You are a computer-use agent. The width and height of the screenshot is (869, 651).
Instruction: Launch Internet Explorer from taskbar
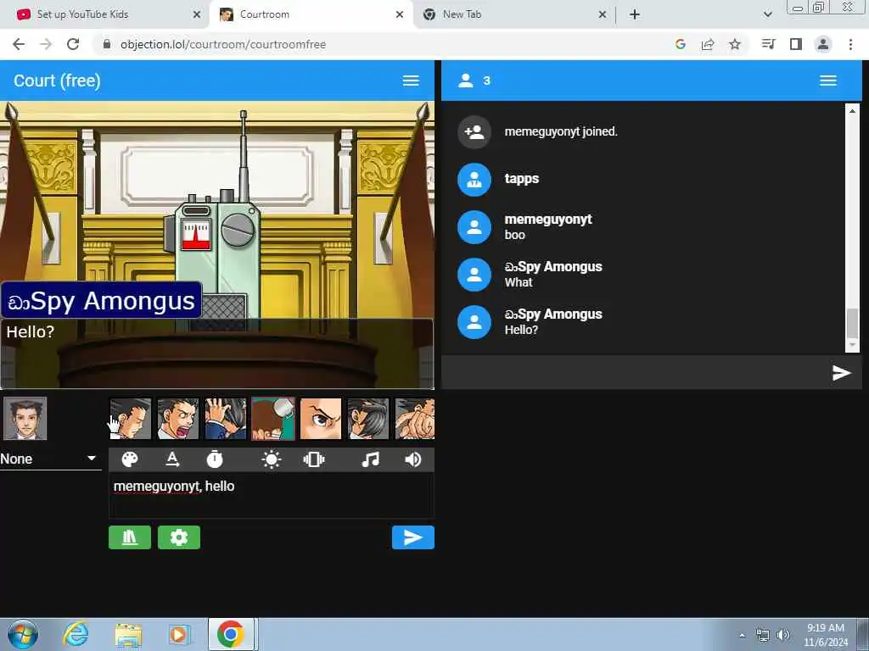click(x=76, y=634)
